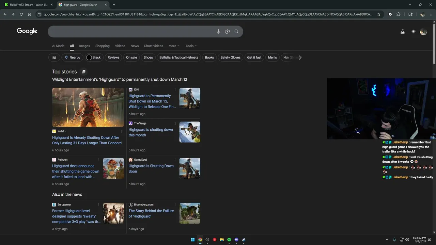Open Steam from the taskbar
436x245 pixels.
pyautogui.click(x=244, y=240)
